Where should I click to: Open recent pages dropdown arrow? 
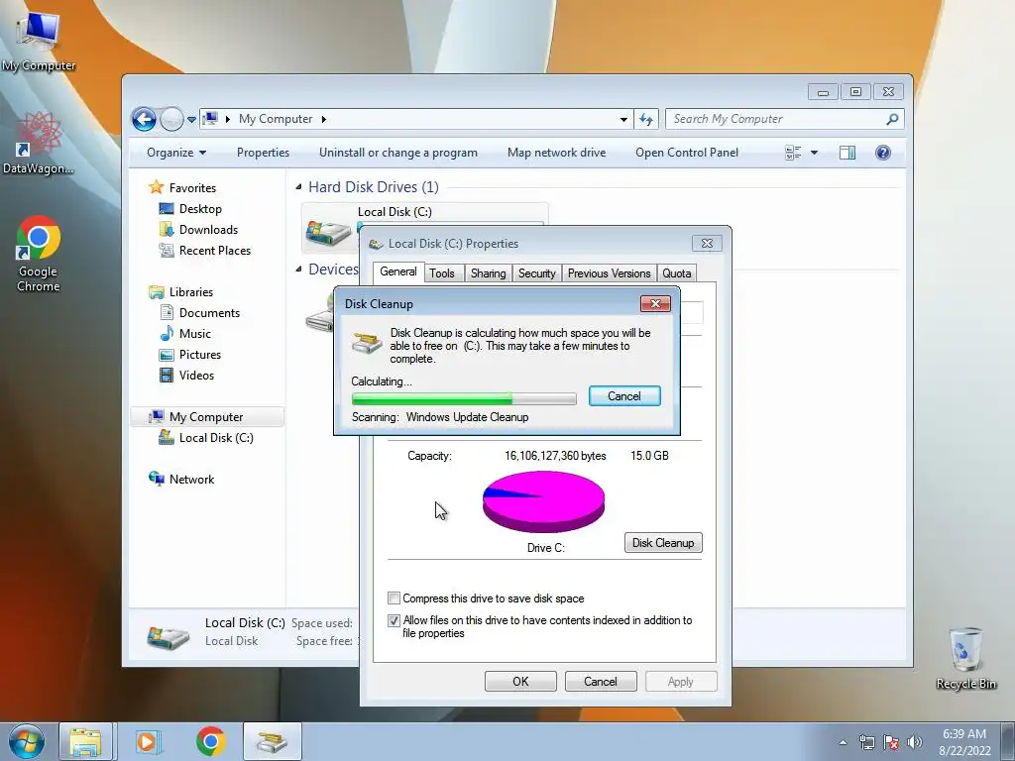pos(191,120)
